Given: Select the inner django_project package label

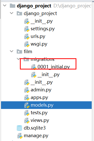Looking at the screenshot, I should pos(40,13).
